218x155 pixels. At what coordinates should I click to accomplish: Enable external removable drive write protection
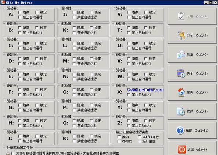click(13, 153)
